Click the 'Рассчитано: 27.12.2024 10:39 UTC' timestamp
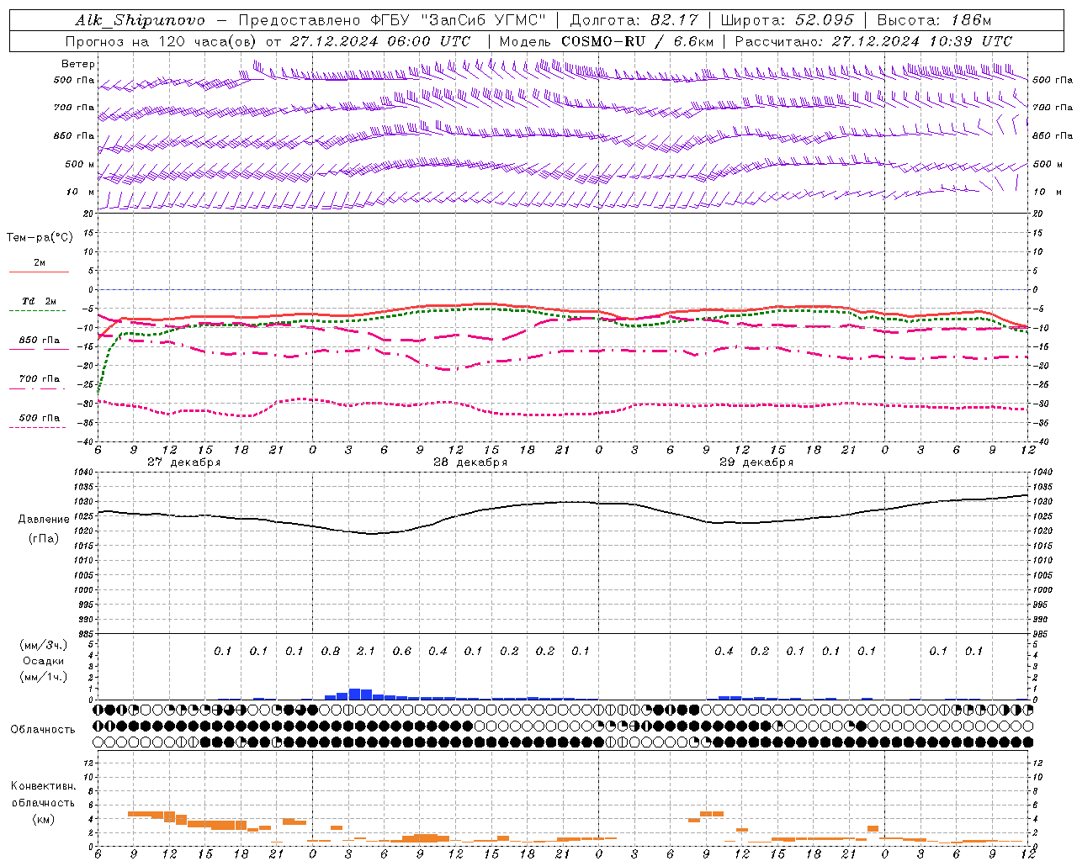Image resolution: width=1077 pixels, height=861 pixels. tap(873, 41)
